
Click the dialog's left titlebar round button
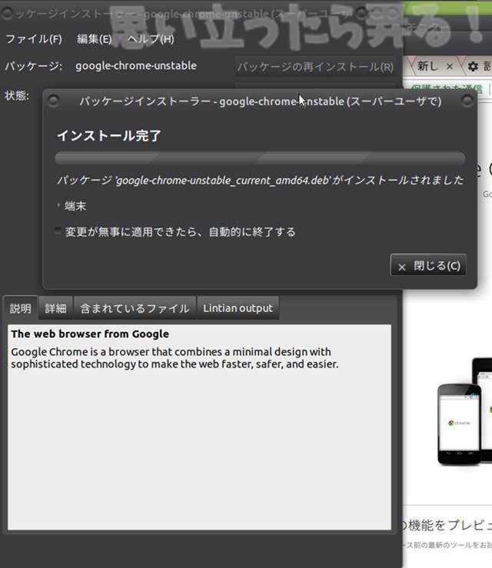click(x=53, y=101)
